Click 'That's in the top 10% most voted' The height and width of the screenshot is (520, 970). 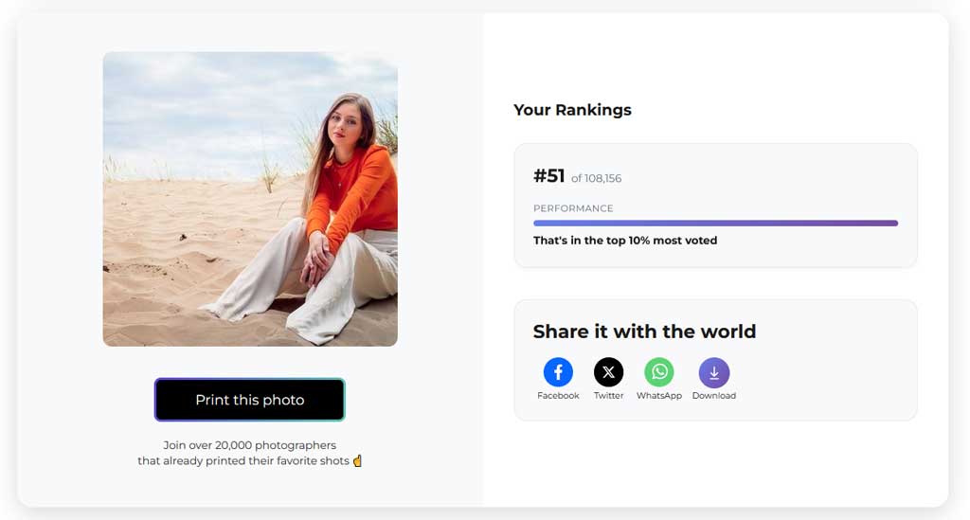pos(625,241)
